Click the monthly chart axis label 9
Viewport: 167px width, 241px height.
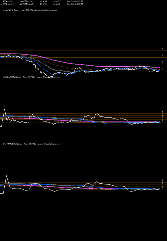pos(162,180)
